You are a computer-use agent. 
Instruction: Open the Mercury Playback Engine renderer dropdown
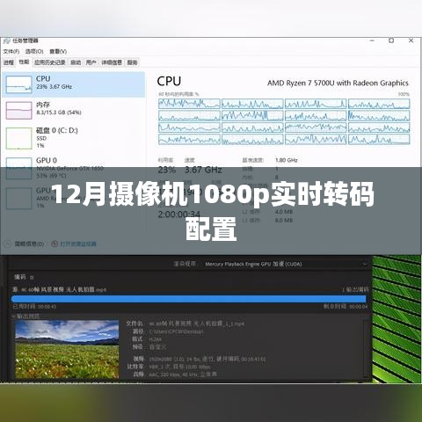(x=285, y=264)
